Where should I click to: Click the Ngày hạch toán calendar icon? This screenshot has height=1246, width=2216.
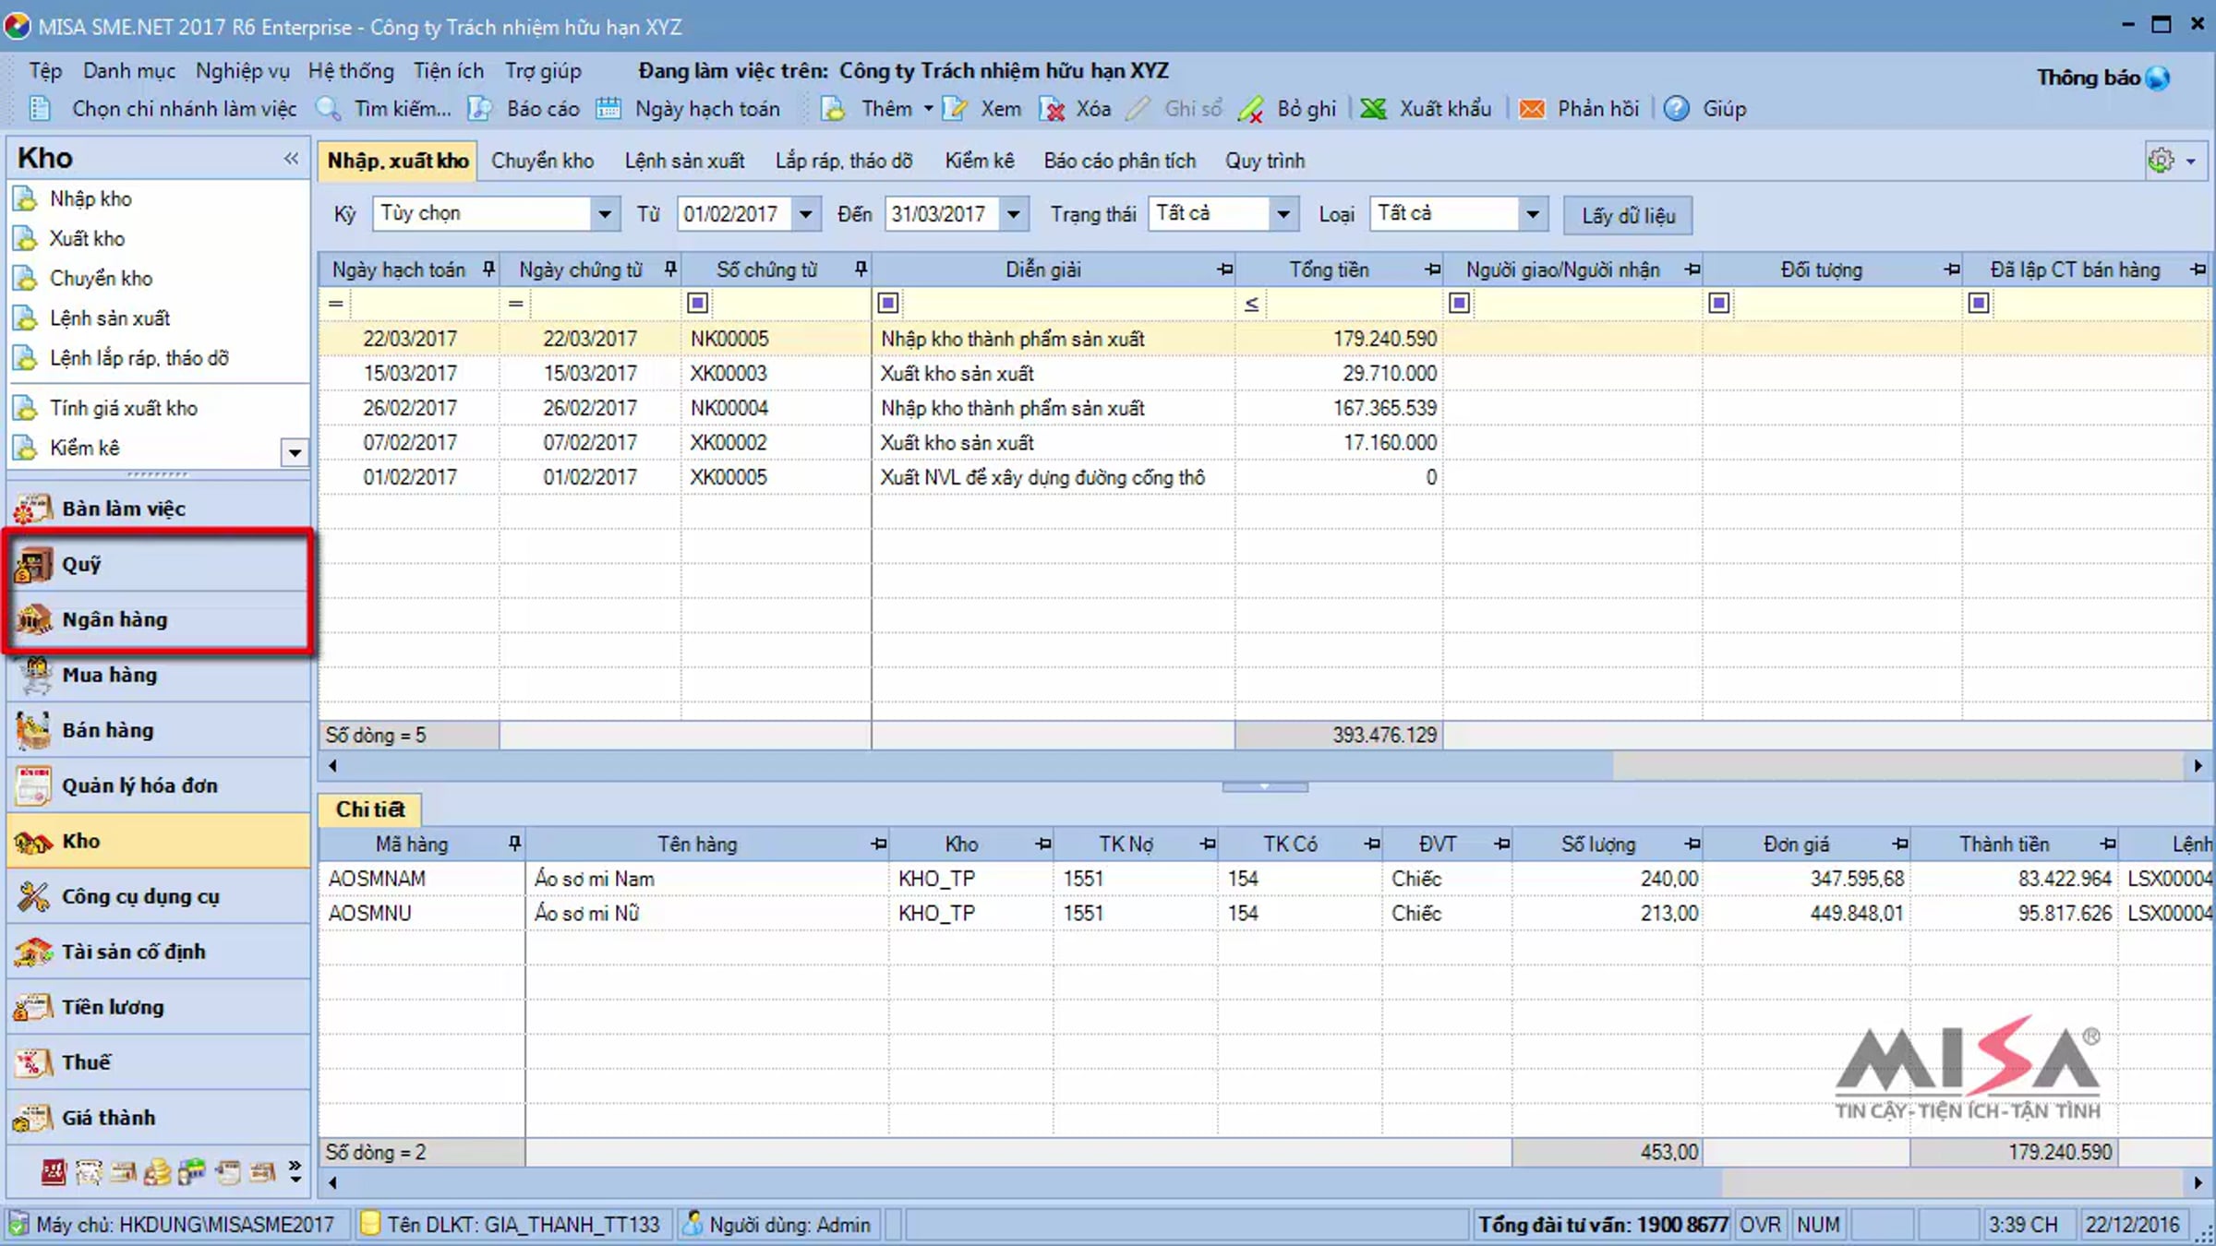608,109
